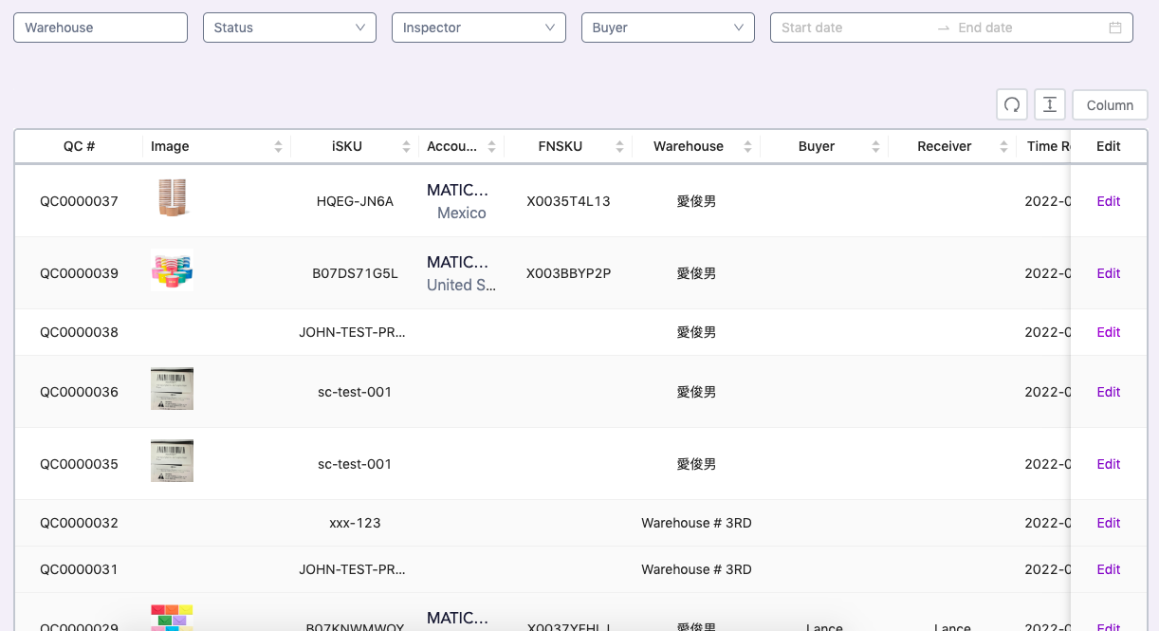Click the End date field

(1029, 28)
